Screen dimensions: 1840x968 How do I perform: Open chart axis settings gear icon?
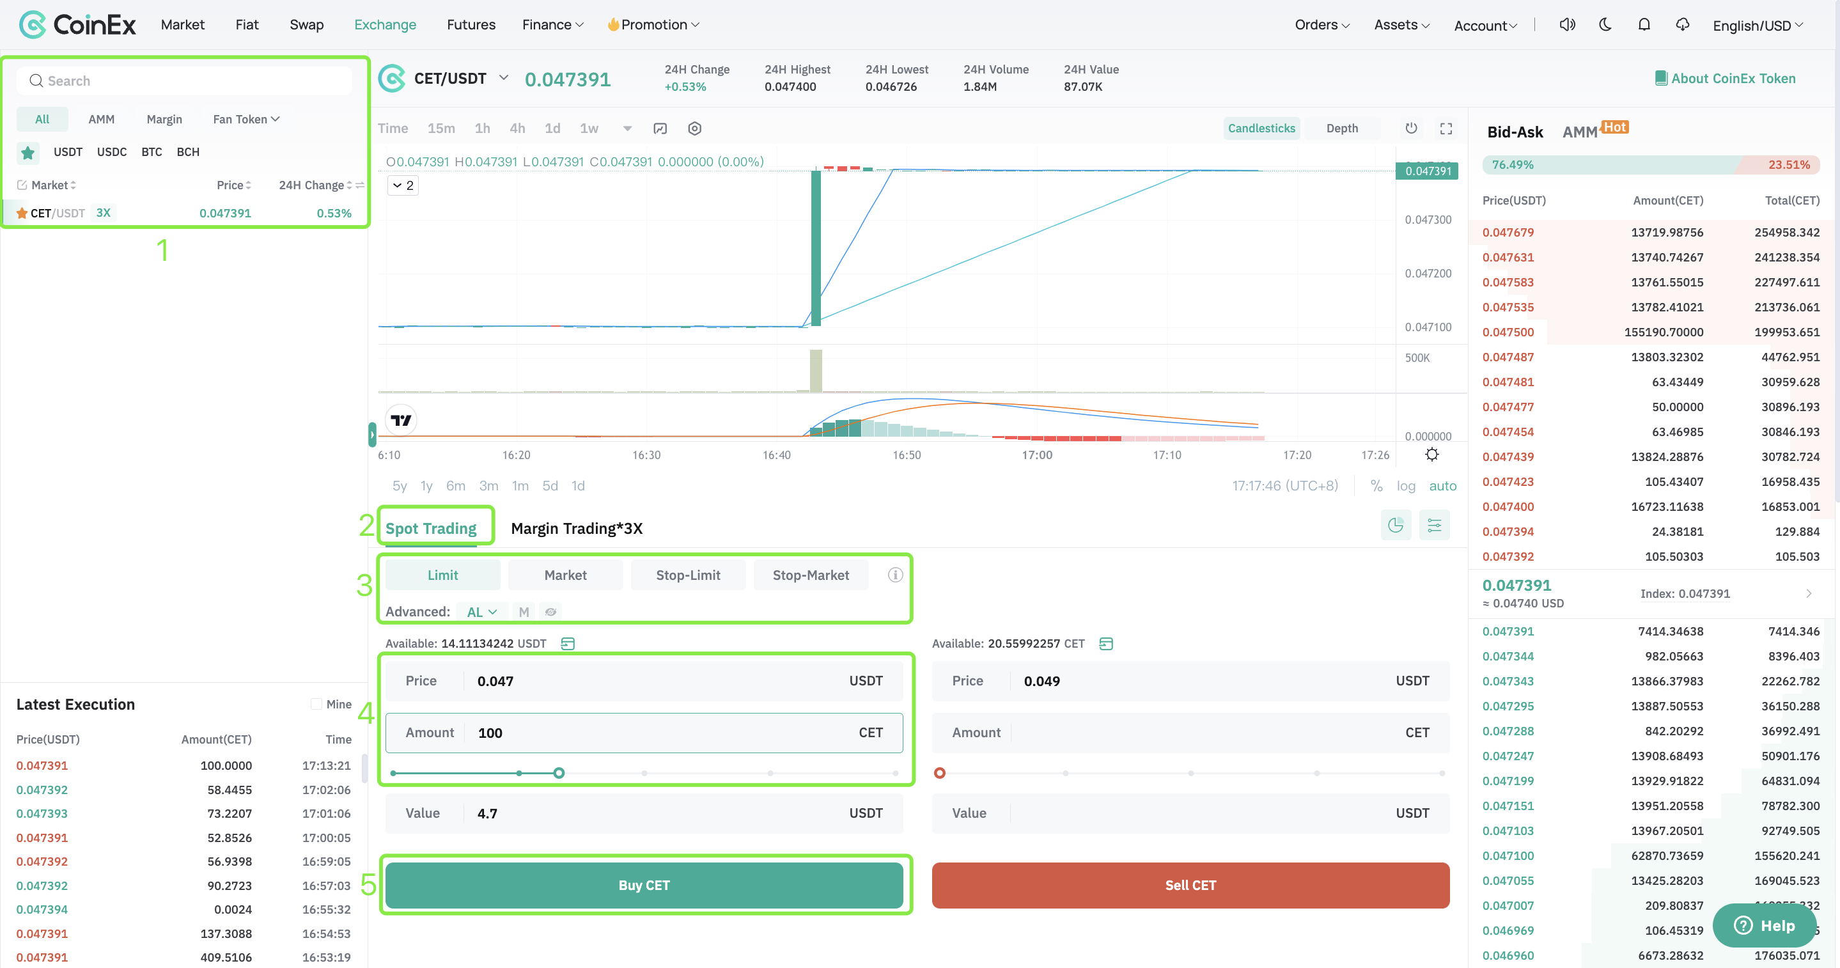1431,455
